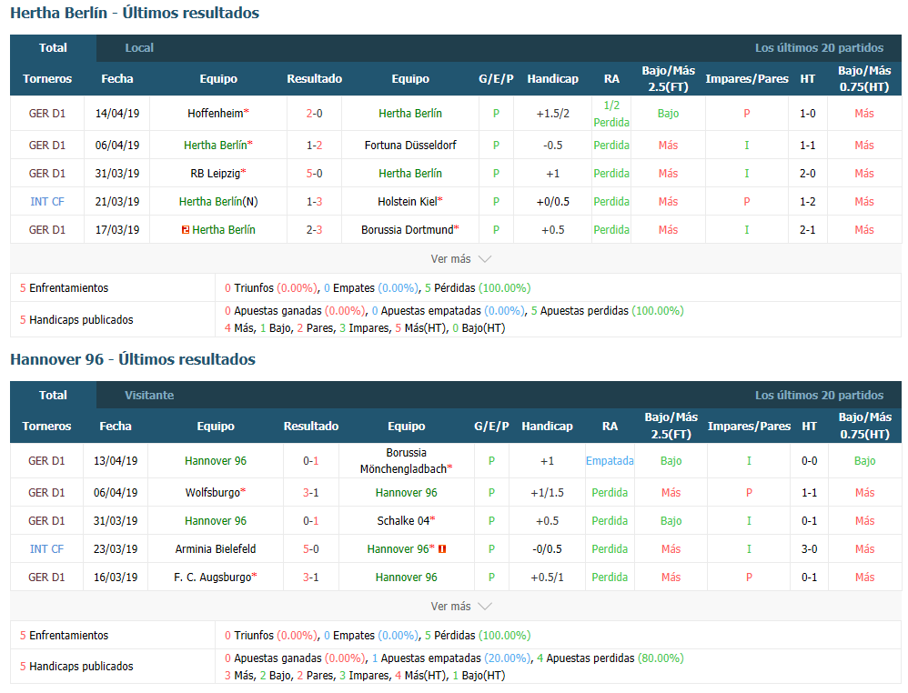Click the Hertha Berlín(N) team name on 21/03/19
Viewport: 908px width, 693px height.
click(218, 202)
